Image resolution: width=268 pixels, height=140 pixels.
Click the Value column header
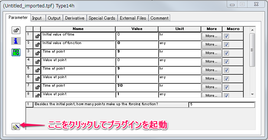coord(137,29)
